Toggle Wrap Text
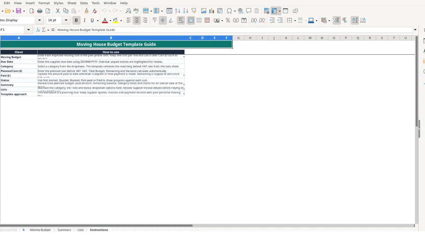This screenshot has width=425, height=239. [x=181, y=21]
